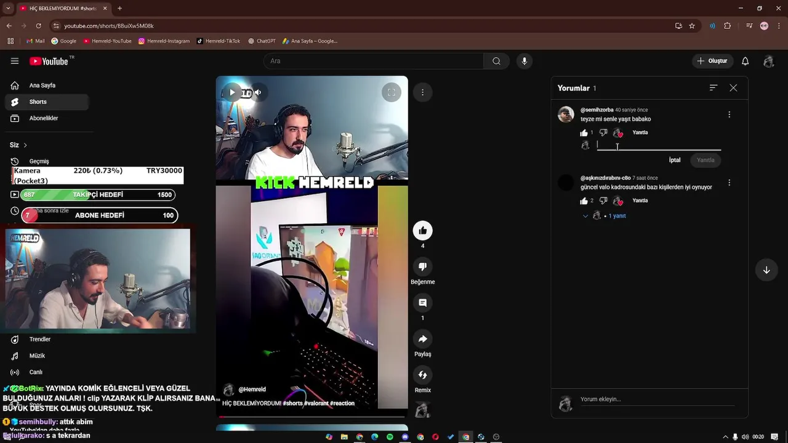
Task: Click the Oluştur create button
Action: (713, 61)
